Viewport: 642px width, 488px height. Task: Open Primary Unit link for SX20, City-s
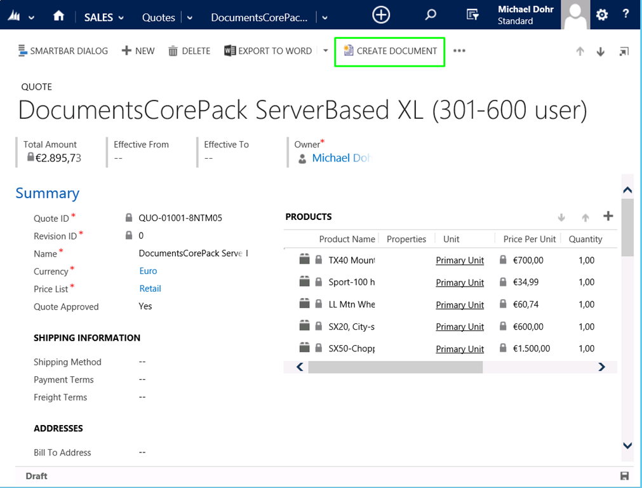[x=460, y=327]
